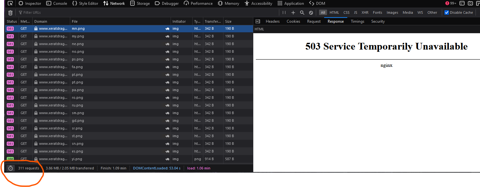
Task: Sort by the Domain column header
Action: pos(51,21)
